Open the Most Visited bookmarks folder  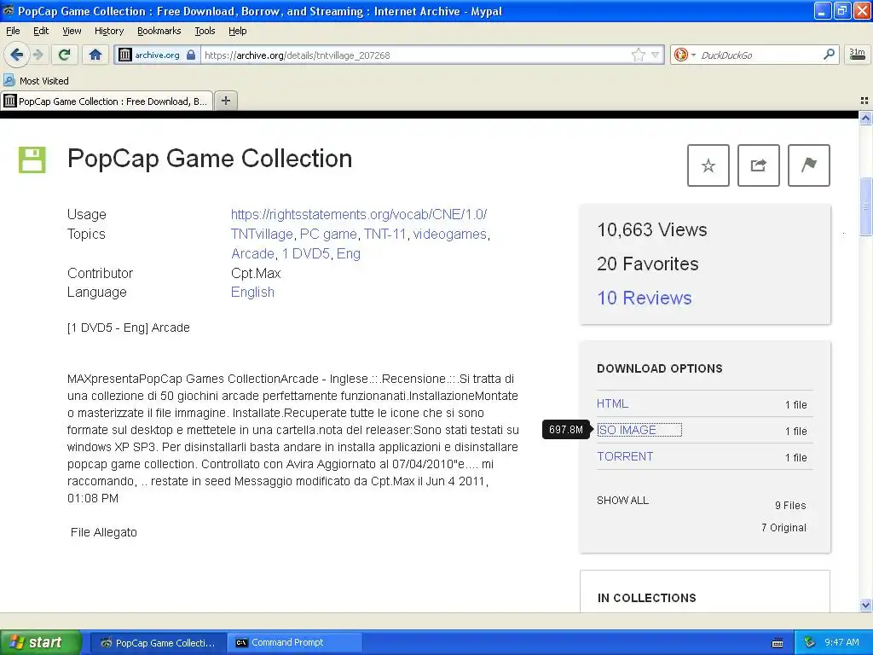pyautogui.click(x=36, y=81)
